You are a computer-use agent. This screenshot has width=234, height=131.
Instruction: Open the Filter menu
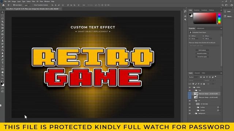33,1
